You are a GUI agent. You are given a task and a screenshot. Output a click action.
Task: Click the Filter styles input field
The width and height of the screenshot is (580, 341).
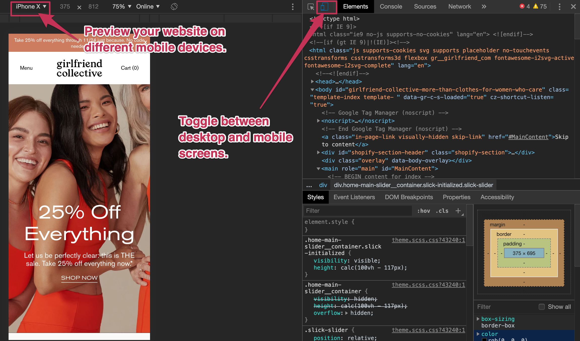tap(358, 210)
